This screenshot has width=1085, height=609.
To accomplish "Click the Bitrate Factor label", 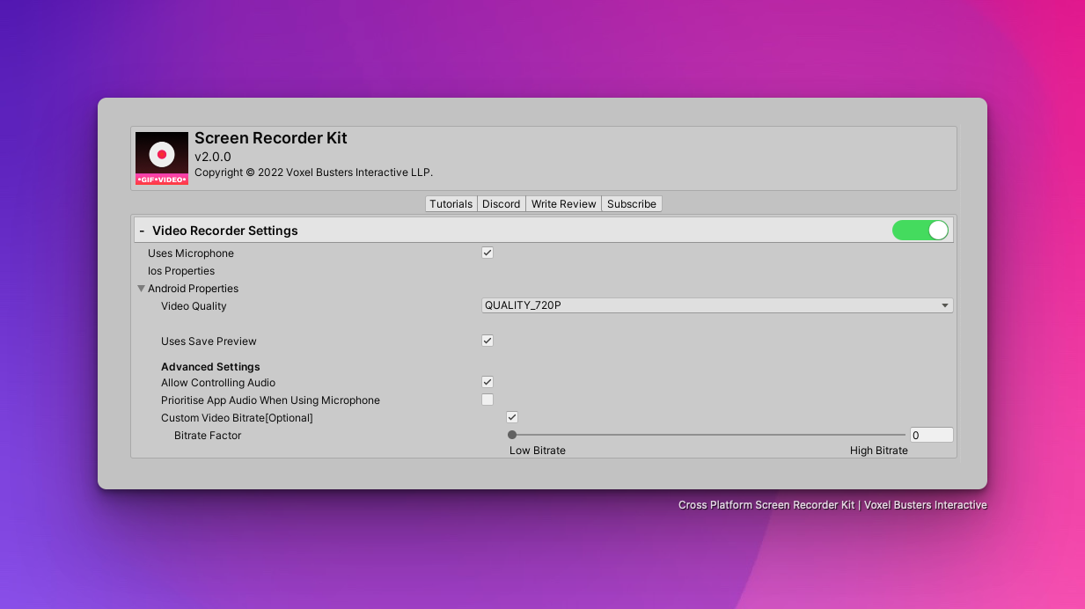I will 208,436.
